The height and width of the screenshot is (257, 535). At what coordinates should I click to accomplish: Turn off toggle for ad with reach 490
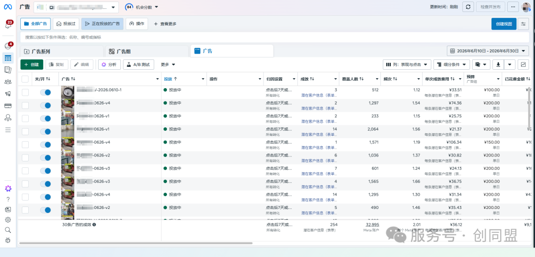point(46,210)
